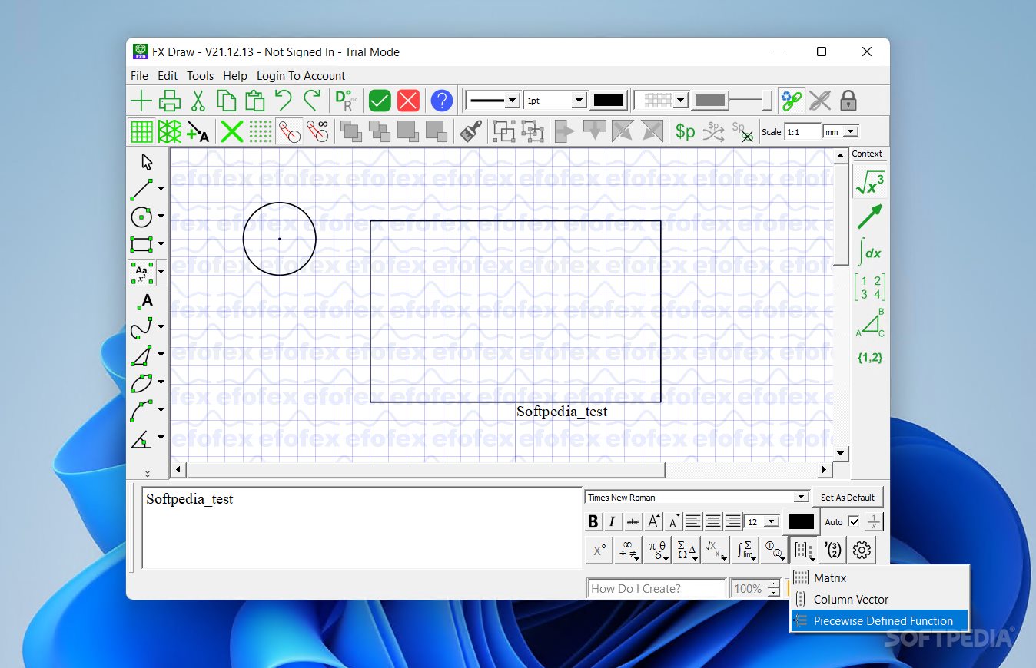Click the black line color swatch
The image size is (1036, 668).
(x=609, y=101)
